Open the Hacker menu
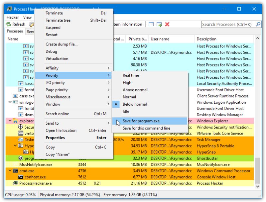This screenshot has width=266, height=202. (x=13, y=17)
